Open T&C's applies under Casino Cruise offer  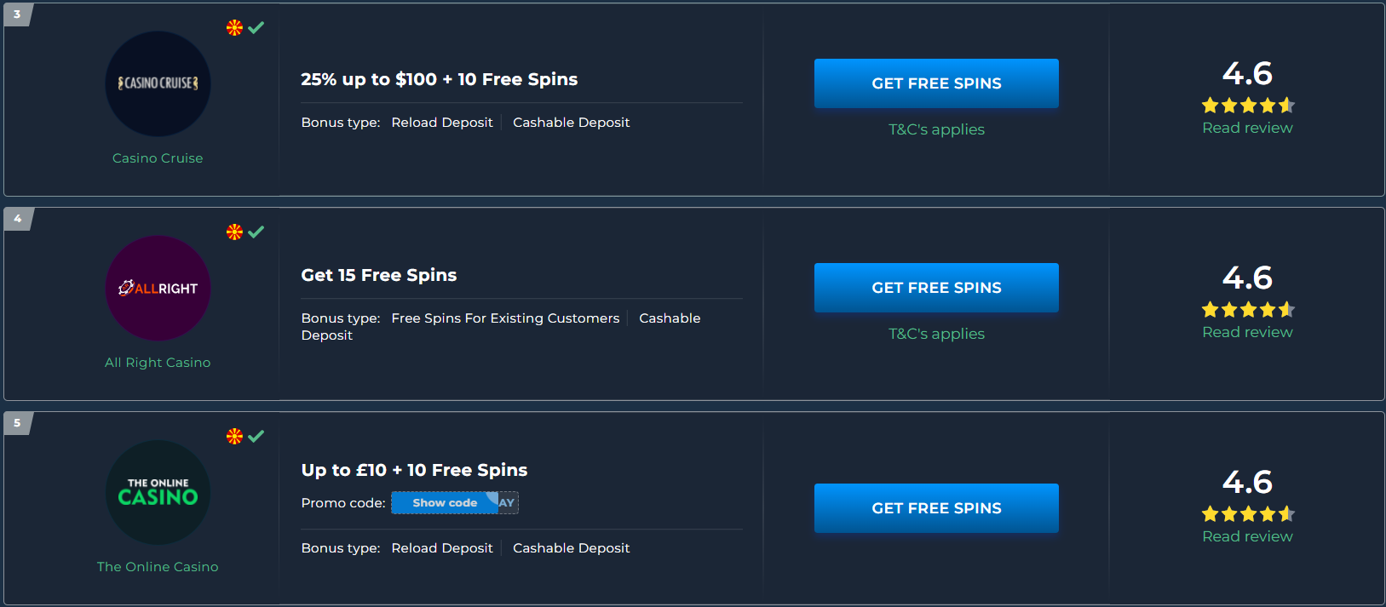pyautogui.click(x=936, y=129)
